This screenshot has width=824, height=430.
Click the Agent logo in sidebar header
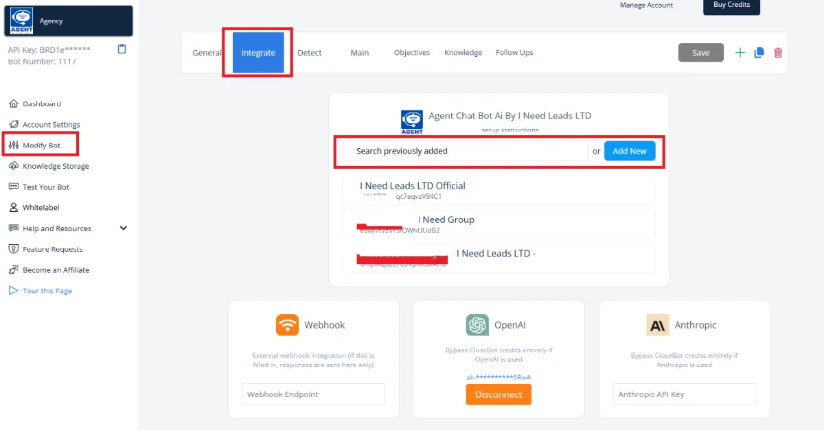(x=22, y=21)
